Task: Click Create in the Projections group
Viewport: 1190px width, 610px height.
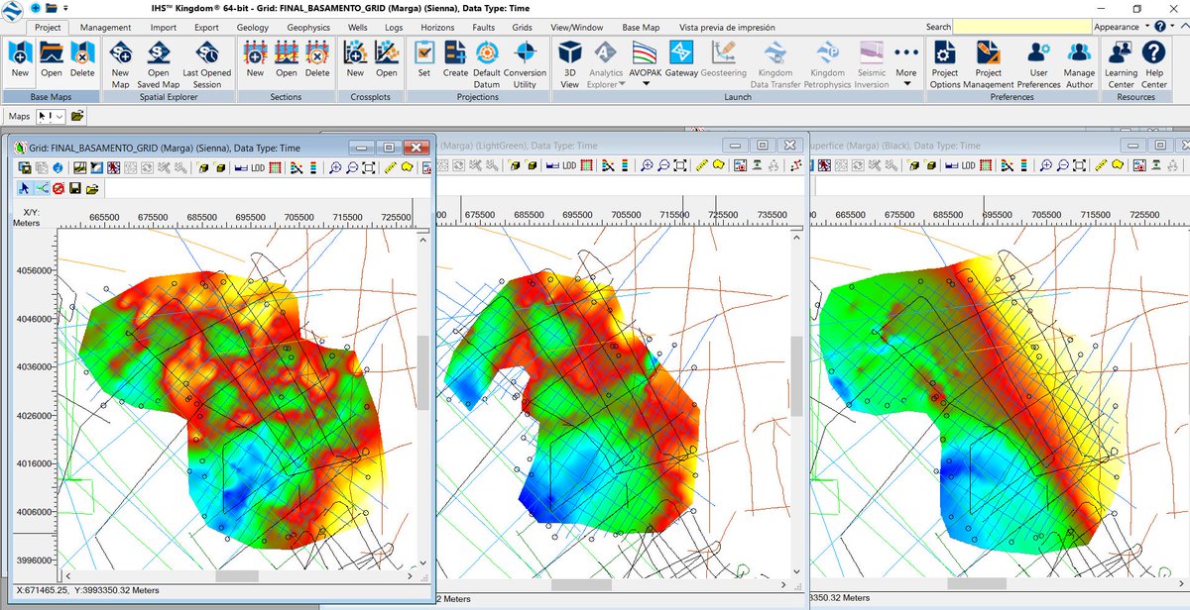Action: [x=455, y=58]
